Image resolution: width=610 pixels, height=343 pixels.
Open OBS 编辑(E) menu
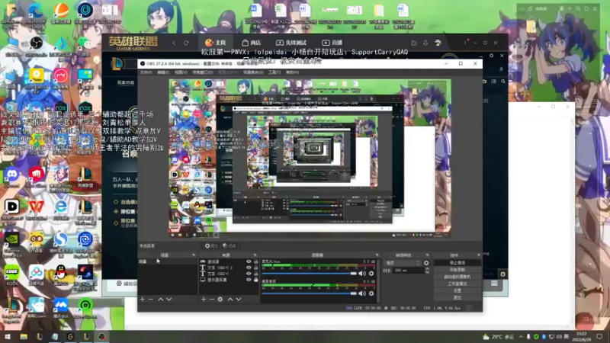163,72
